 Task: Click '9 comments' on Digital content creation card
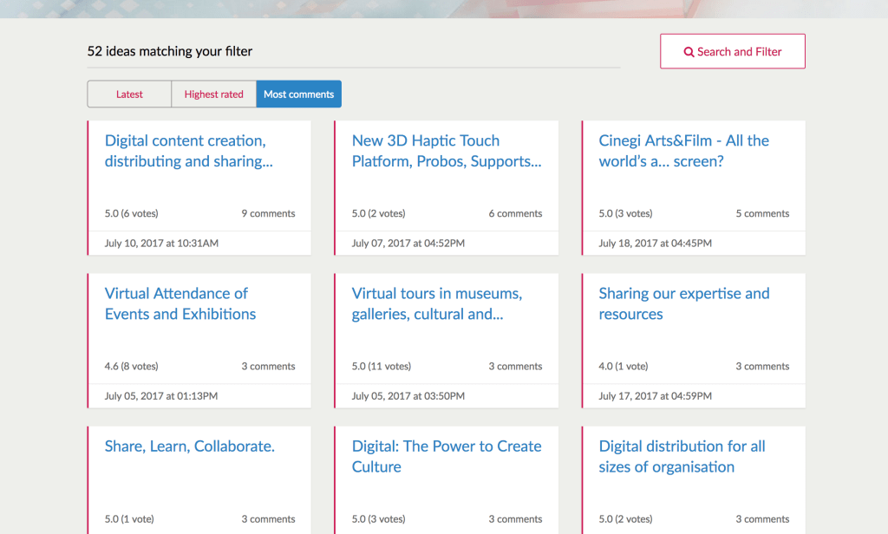pyautogui.click(x=269, y=213)
